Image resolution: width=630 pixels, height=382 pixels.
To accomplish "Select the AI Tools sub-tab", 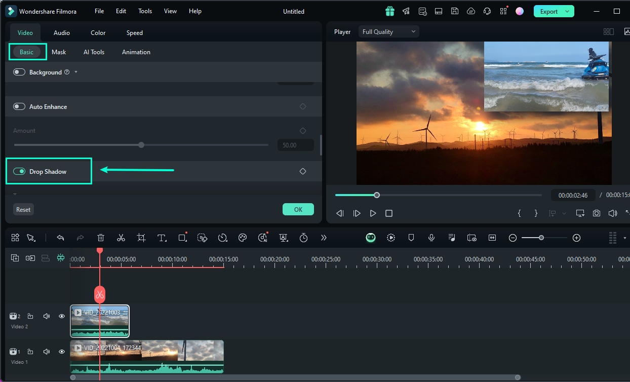I will 94,52.
